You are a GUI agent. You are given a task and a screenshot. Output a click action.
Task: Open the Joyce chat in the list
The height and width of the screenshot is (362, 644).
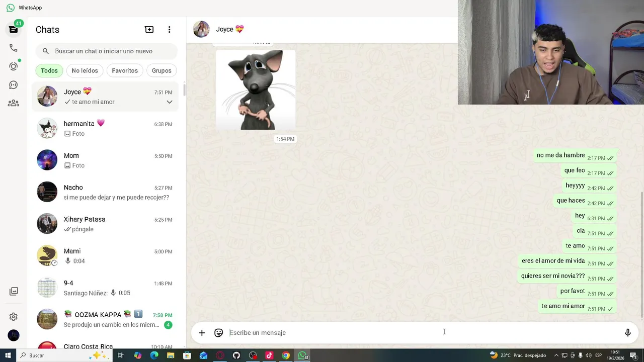pyautogui.click(x=105, y=97)
